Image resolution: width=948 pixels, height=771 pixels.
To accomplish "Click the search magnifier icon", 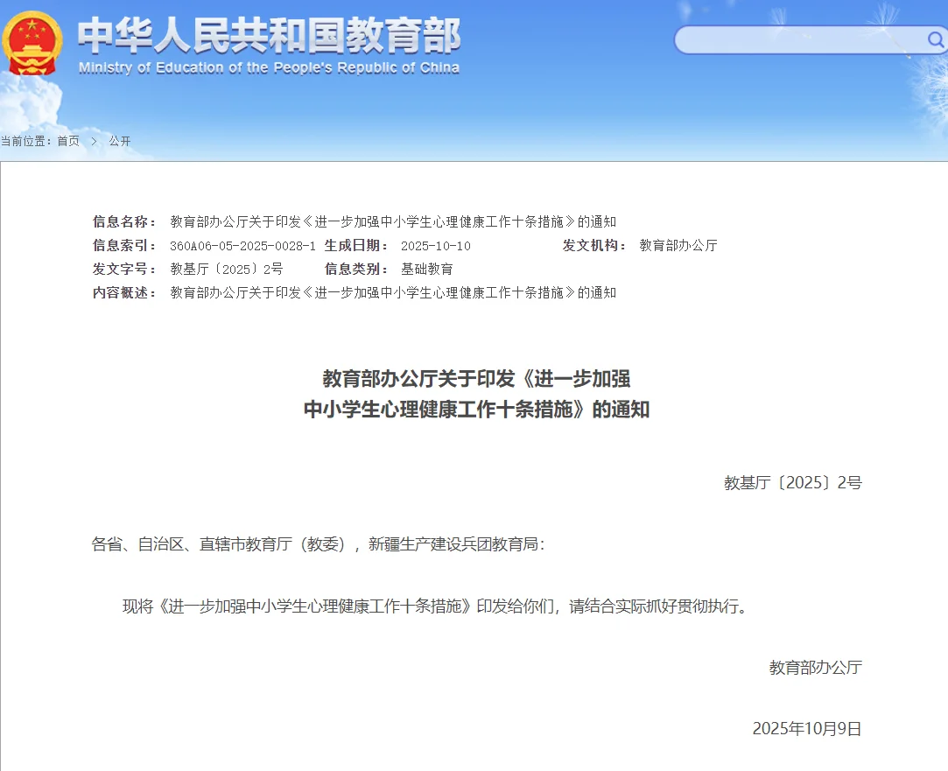I will click(x=936, y=39).
